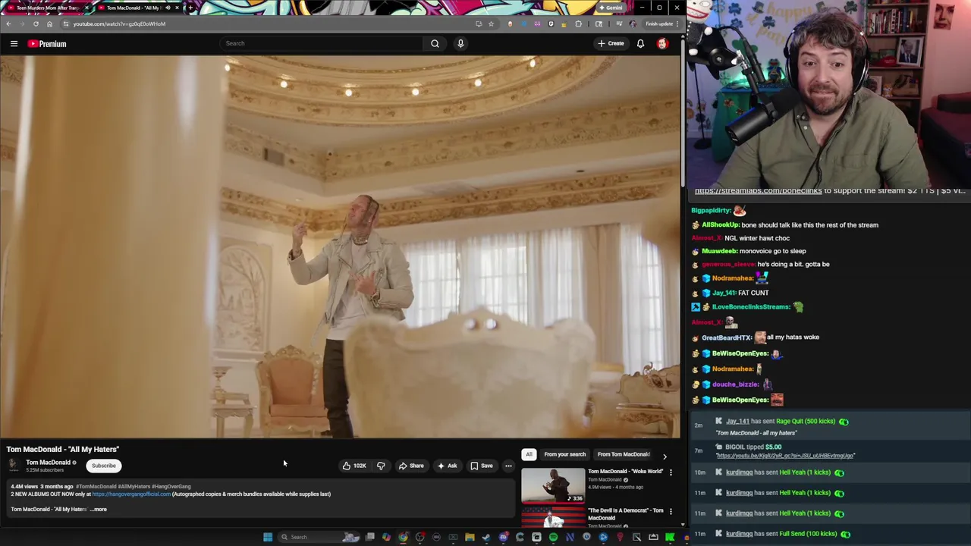Select "From Tom MacDonald" chip
The image size is (971, 546).
tap(624, 454)
